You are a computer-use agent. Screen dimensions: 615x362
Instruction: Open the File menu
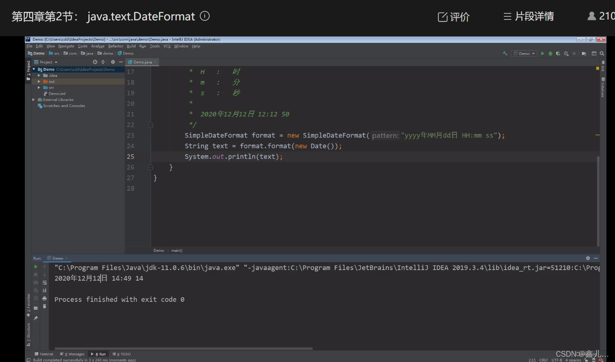(x=29, y=46)
